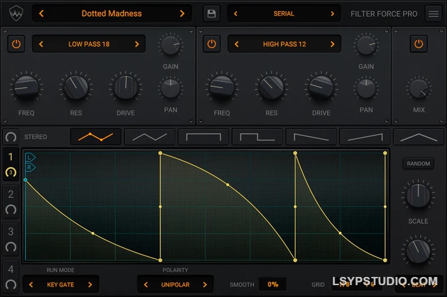The image size is (447, 297).
Task: Switch routing back from SERIAL
Action: click(236, 14)
